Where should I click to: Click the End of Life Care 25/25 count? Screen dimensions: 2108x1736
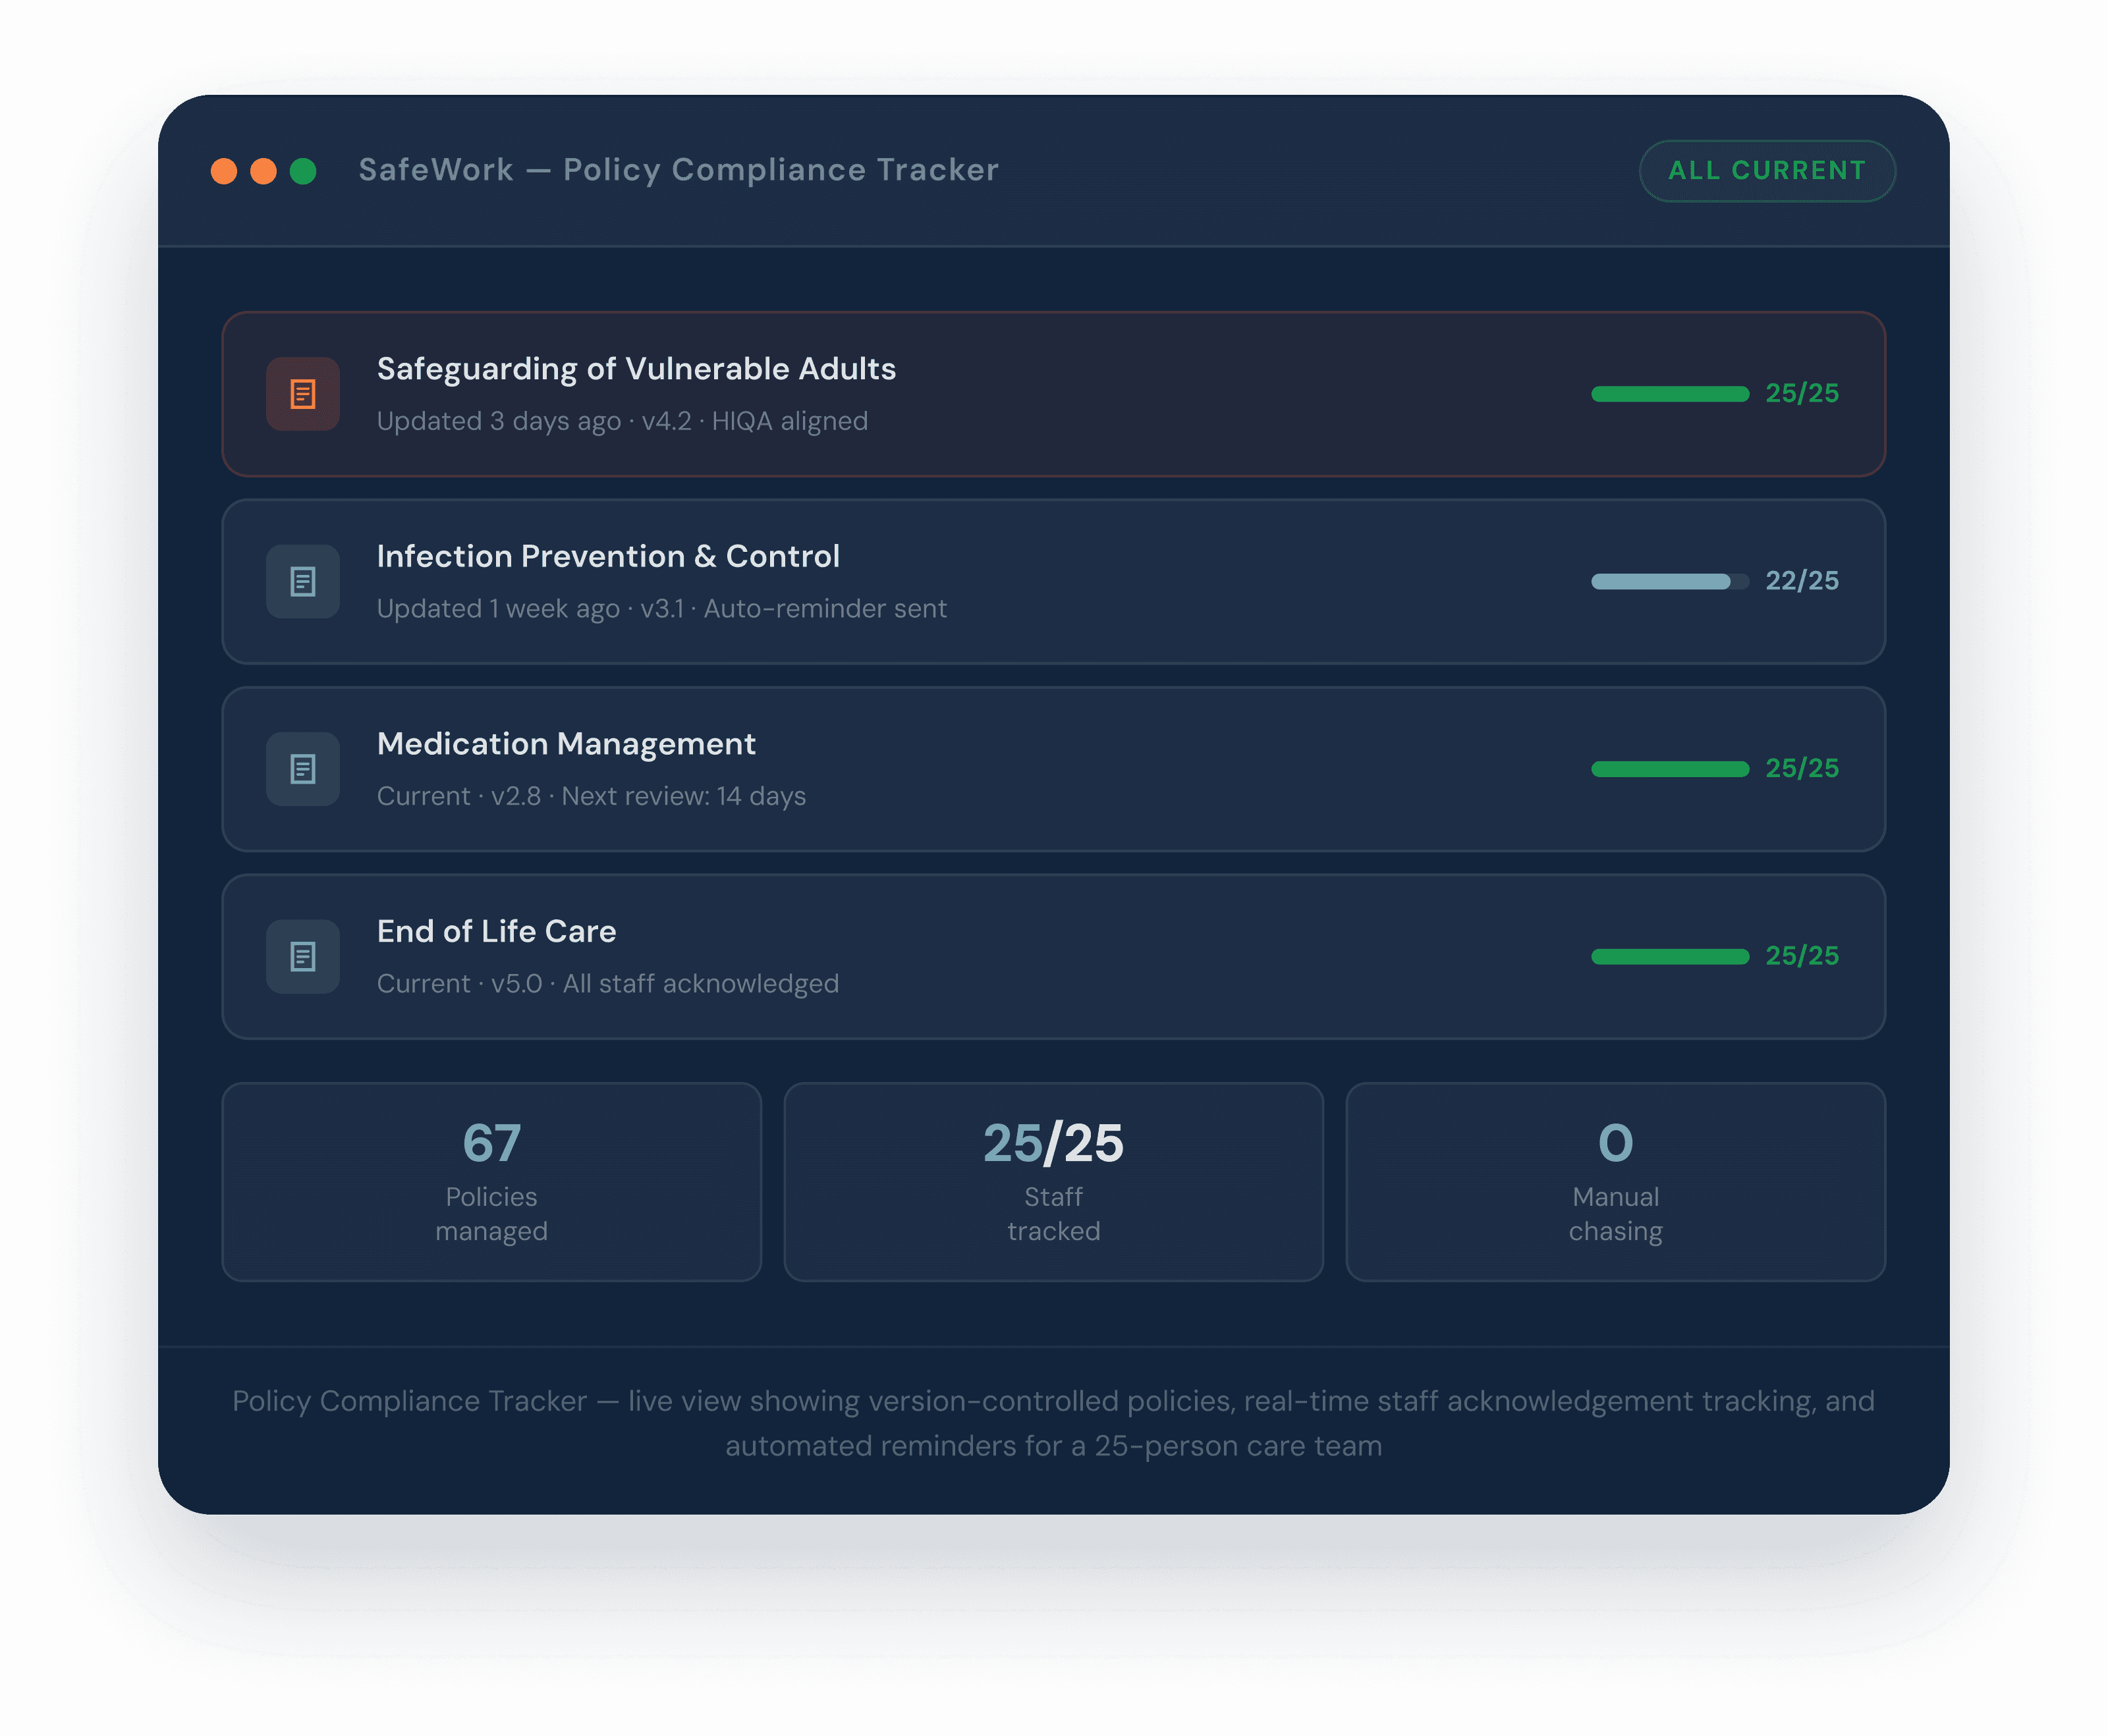(x=1801, y=956)
